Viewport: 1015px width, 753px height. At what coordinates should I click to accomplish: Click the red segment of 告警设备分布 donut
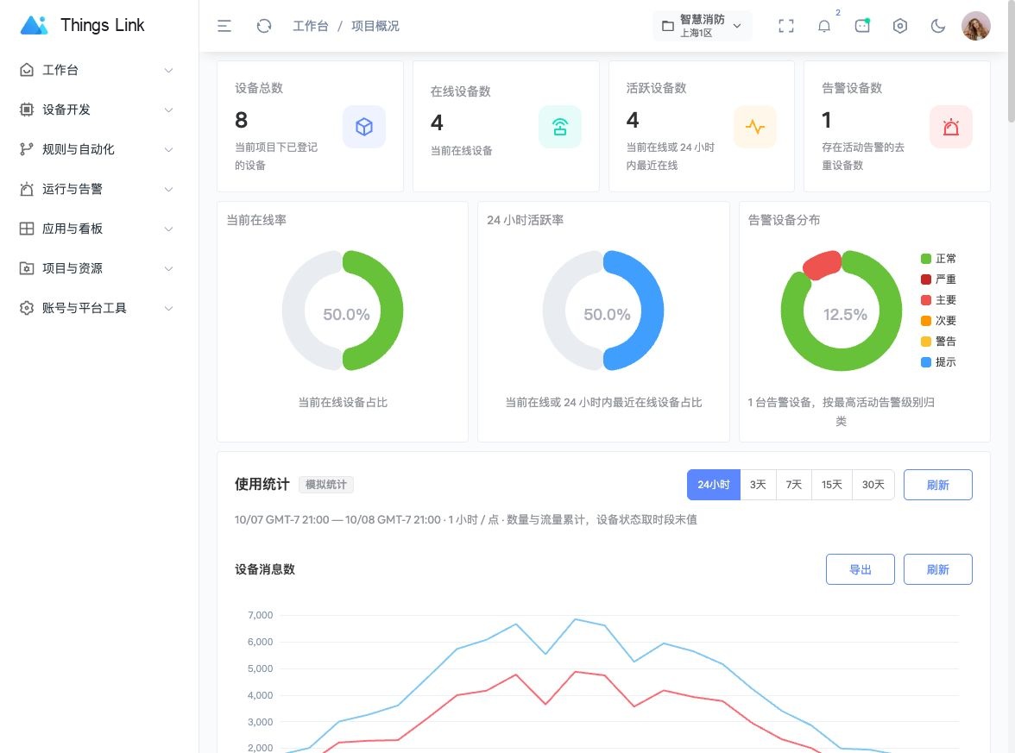822,265
